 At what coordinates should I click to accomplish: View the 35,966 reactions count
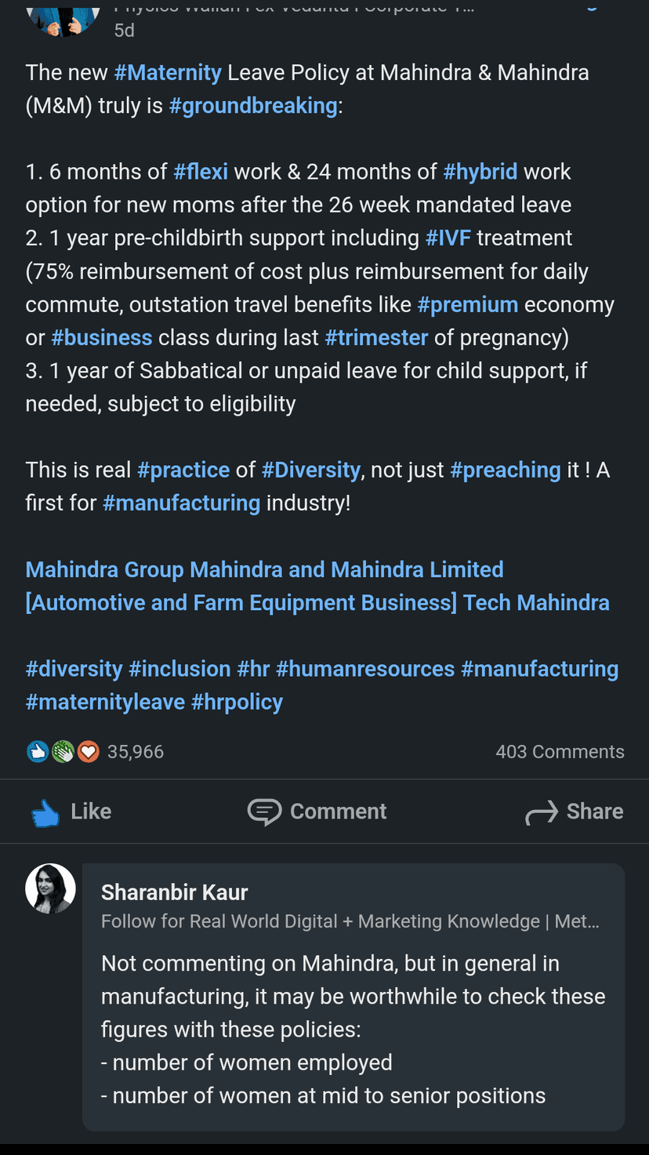(x=136, y=752)
